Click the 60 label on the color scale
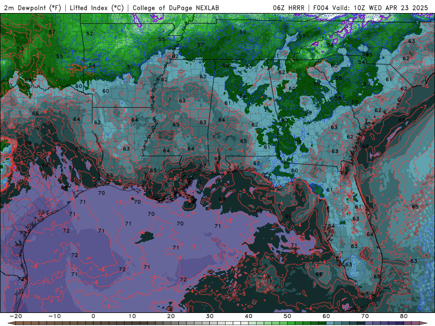The image size is (435, 326). tap(326, 316)
